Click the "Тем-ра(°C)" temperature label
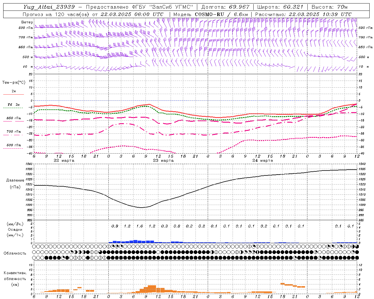Screen dimensions: 374x299 14,83
